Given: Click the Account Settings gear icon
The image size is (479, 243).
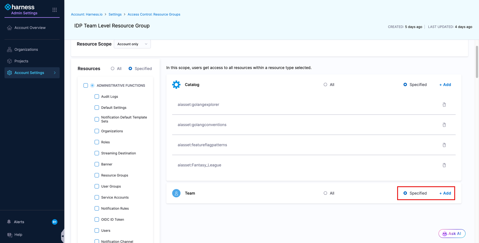Looking at the screenshot, I should coord(9,73).
